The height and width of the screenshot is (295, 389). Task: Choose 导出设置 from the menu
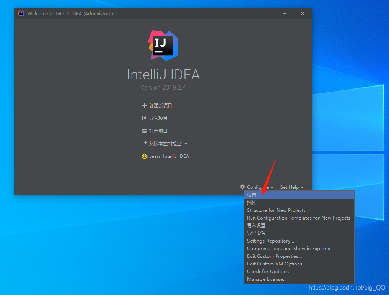tap(299, 233)
